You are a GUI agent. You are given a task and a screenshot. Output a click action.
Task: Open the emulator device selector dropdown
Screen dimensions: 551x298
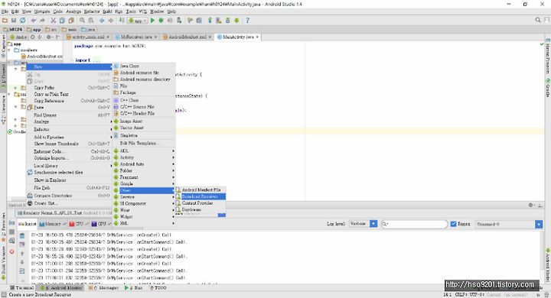click(63, 212)
